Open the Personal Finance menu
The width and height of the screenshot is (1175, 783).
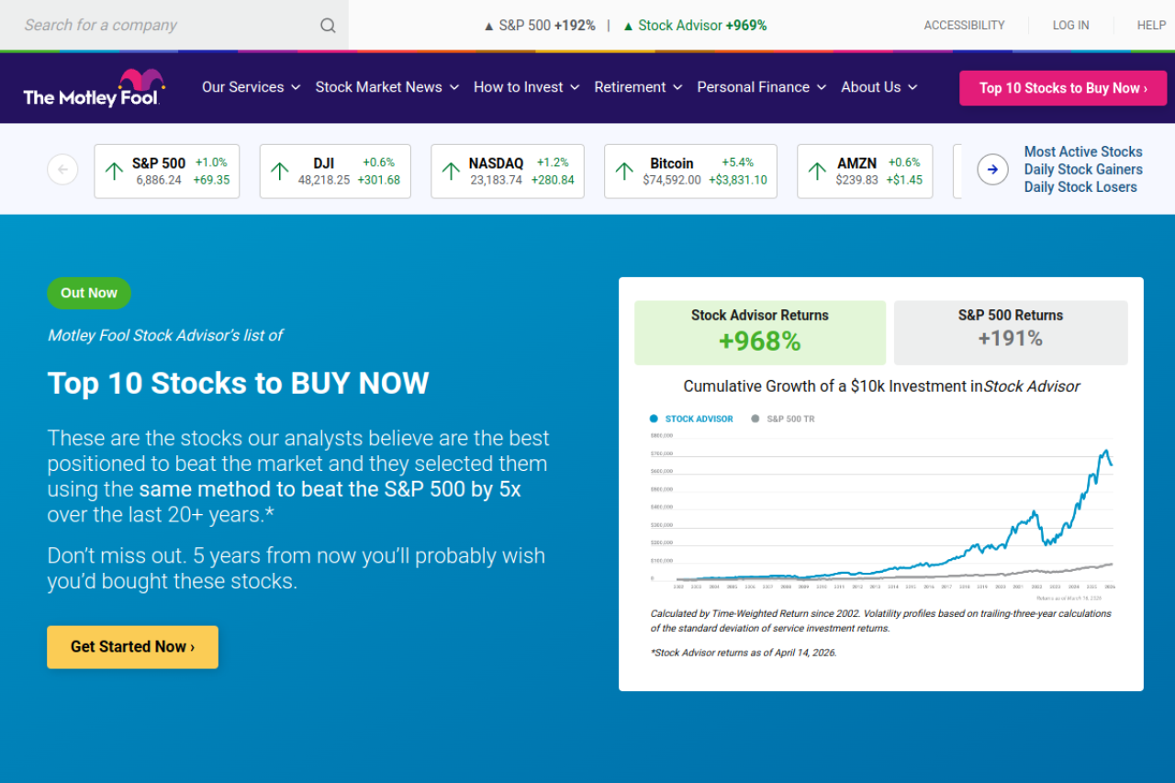click(x=761, y=87)
